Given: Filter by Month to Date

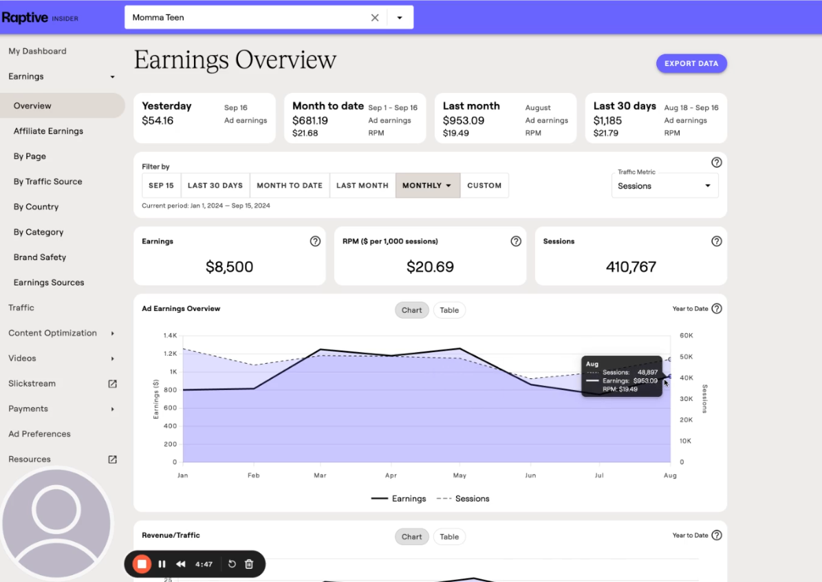Looking at the screenshot, I should [290, 186].
